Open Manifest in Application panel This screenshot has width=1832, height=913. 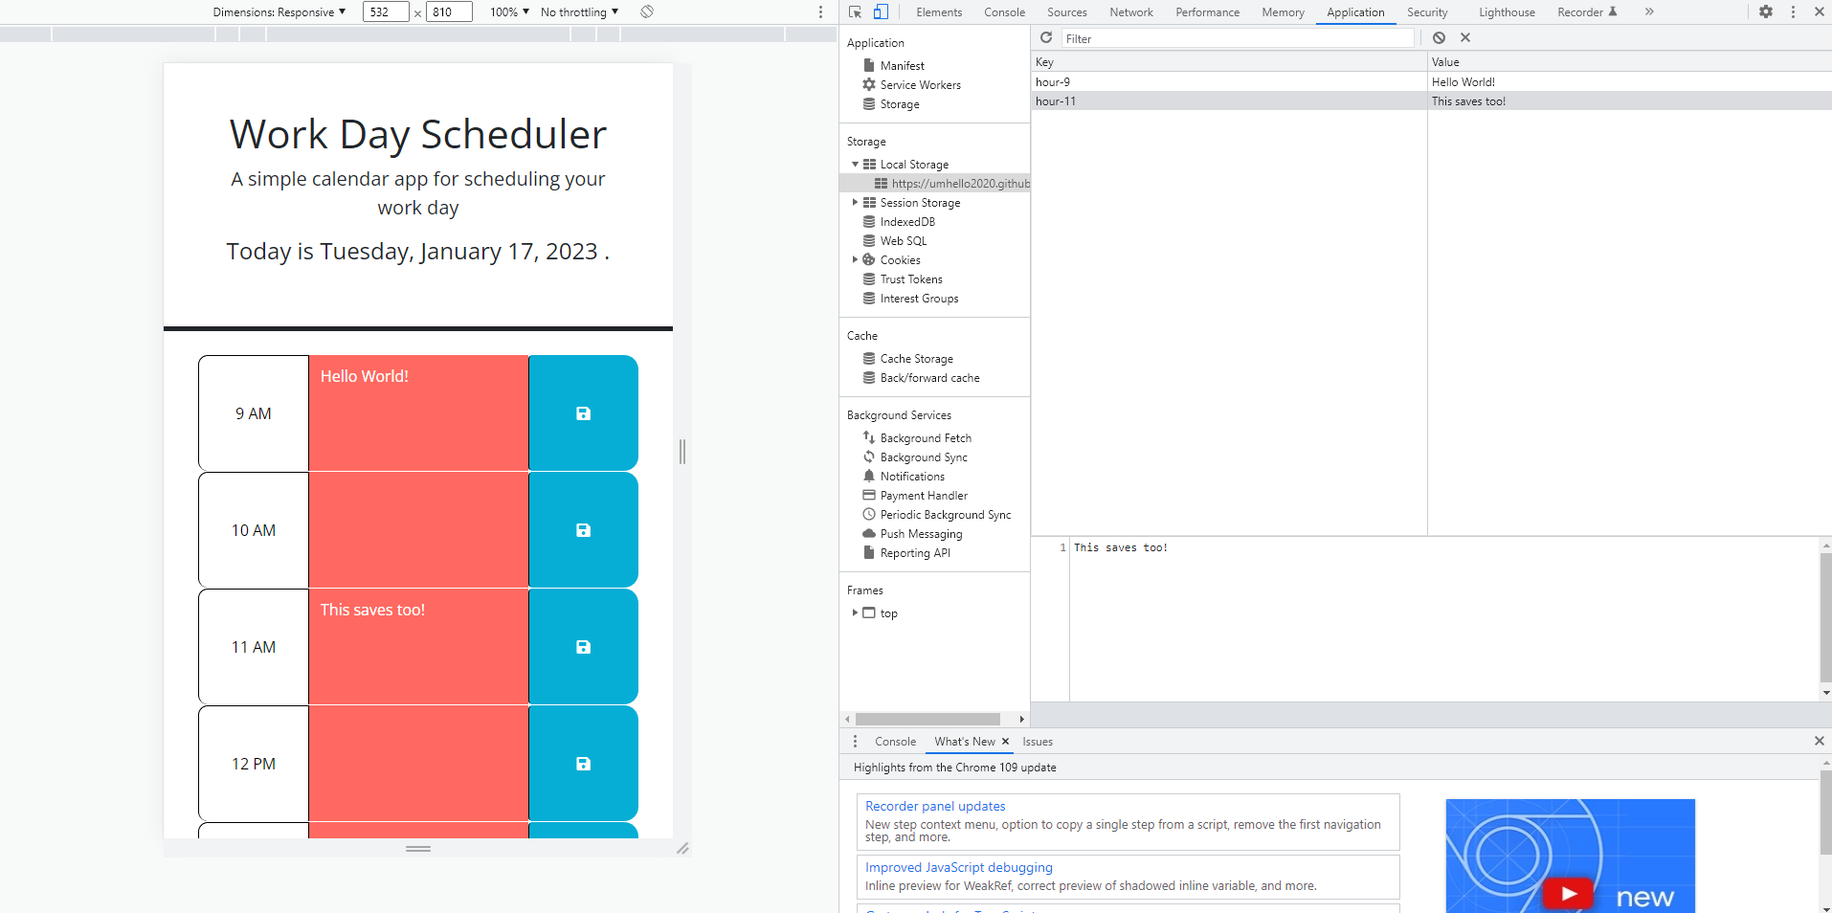[x=902, y=66]
